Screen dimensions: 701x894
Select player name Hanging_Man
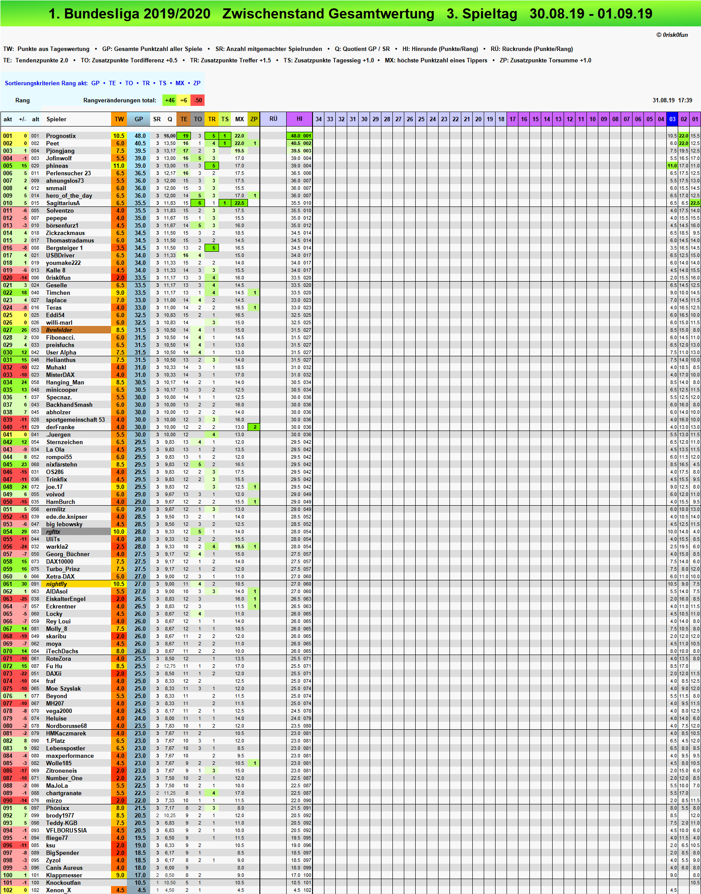[65, 382]
